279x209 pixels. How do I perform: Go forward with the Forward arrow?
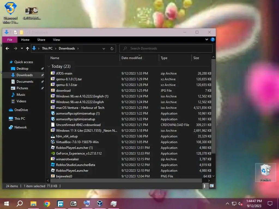pyautogui.click(x=16, y=48)
